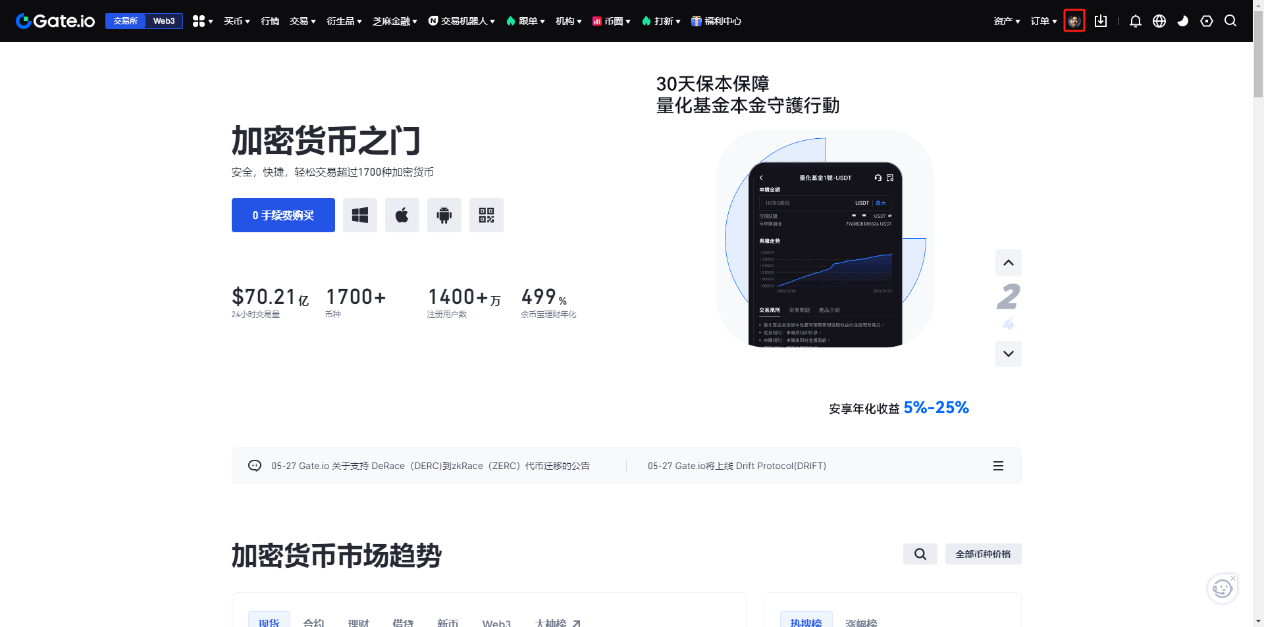Expand the 机构 dropdown
The width and height of the screenshot is (1264, 627).
coord(569,21)
